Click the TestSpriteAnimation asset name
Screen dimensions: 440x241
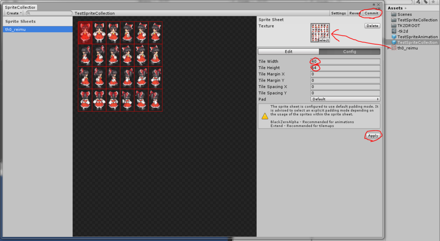[x=418, y=37]
